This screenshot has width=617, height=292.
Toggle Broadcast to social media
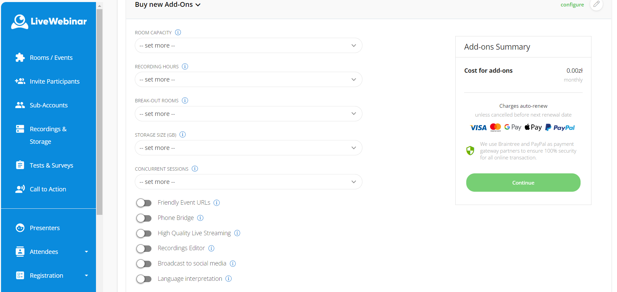point(144,263)
